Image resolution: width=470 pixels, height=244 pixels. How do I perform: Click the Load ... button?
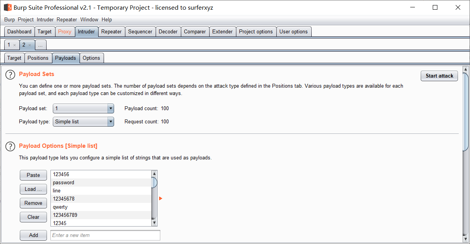33,189
